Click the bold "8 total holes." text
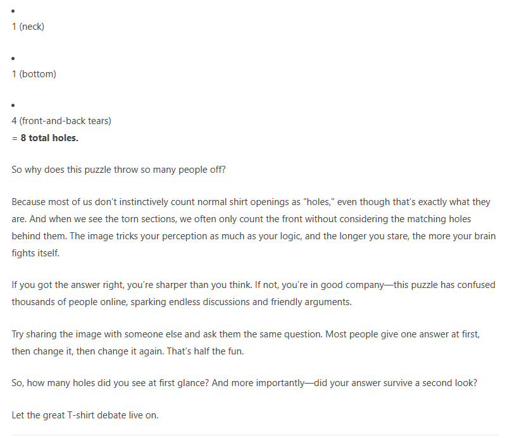Screen dimensions: 505x438 [49, 137]
